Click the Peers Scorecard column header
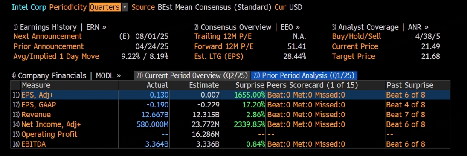 [x=312, y=85]
